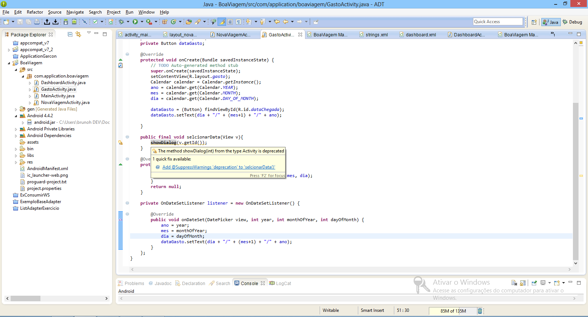The width and height of the screenshot is (588, 317).
Task: Click the Open Perspective icon
Action: (534, 22)
